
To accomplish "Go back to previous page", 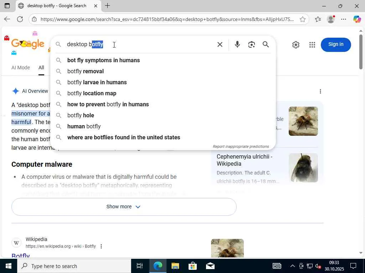I will pos(7,19).
